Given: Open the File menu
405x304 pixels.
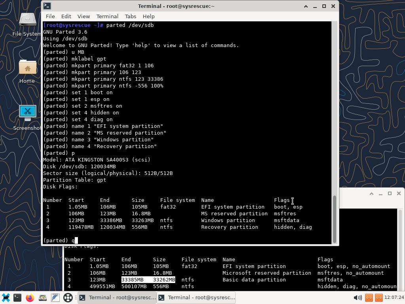Looking at the screenshot, I should pos(50,16).
